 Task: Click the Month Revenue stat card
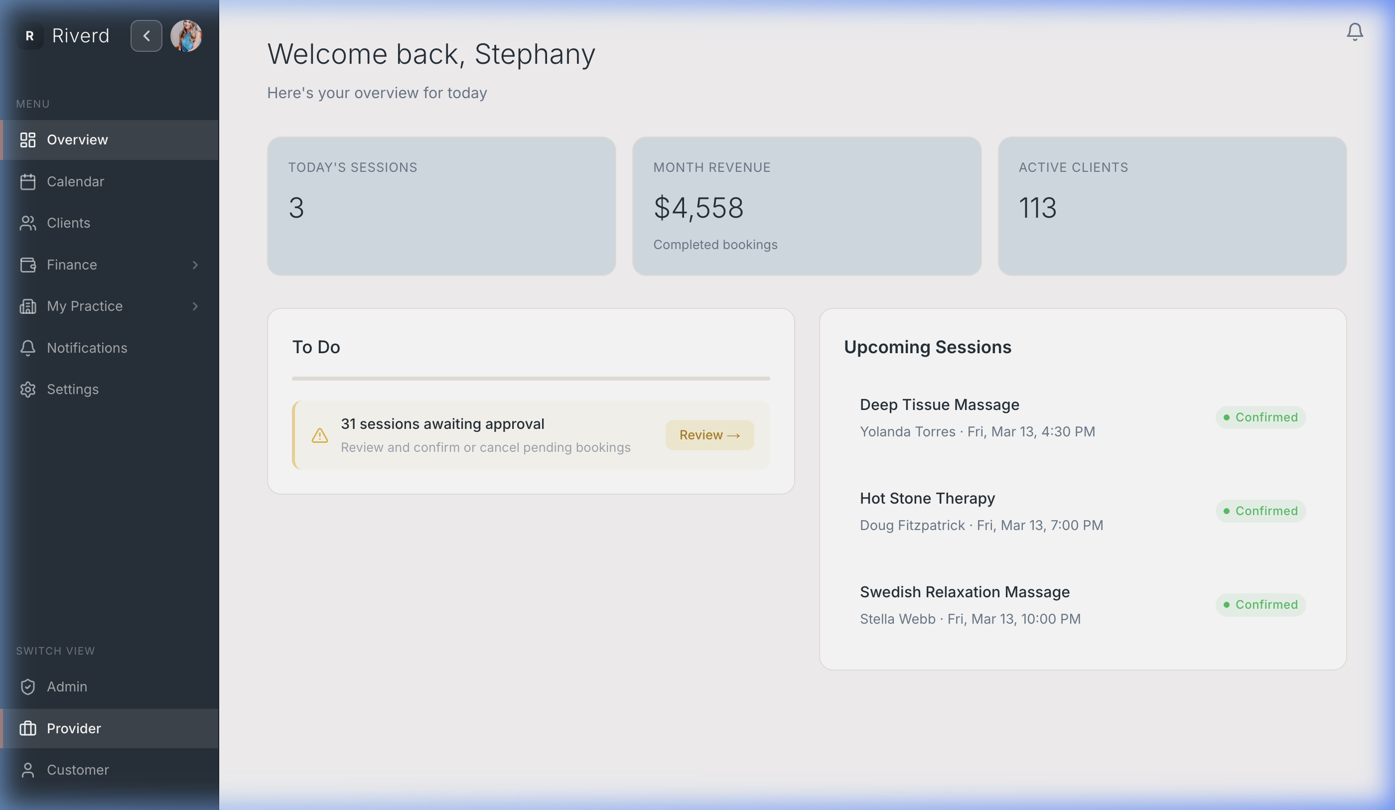(x=806, y=206)
